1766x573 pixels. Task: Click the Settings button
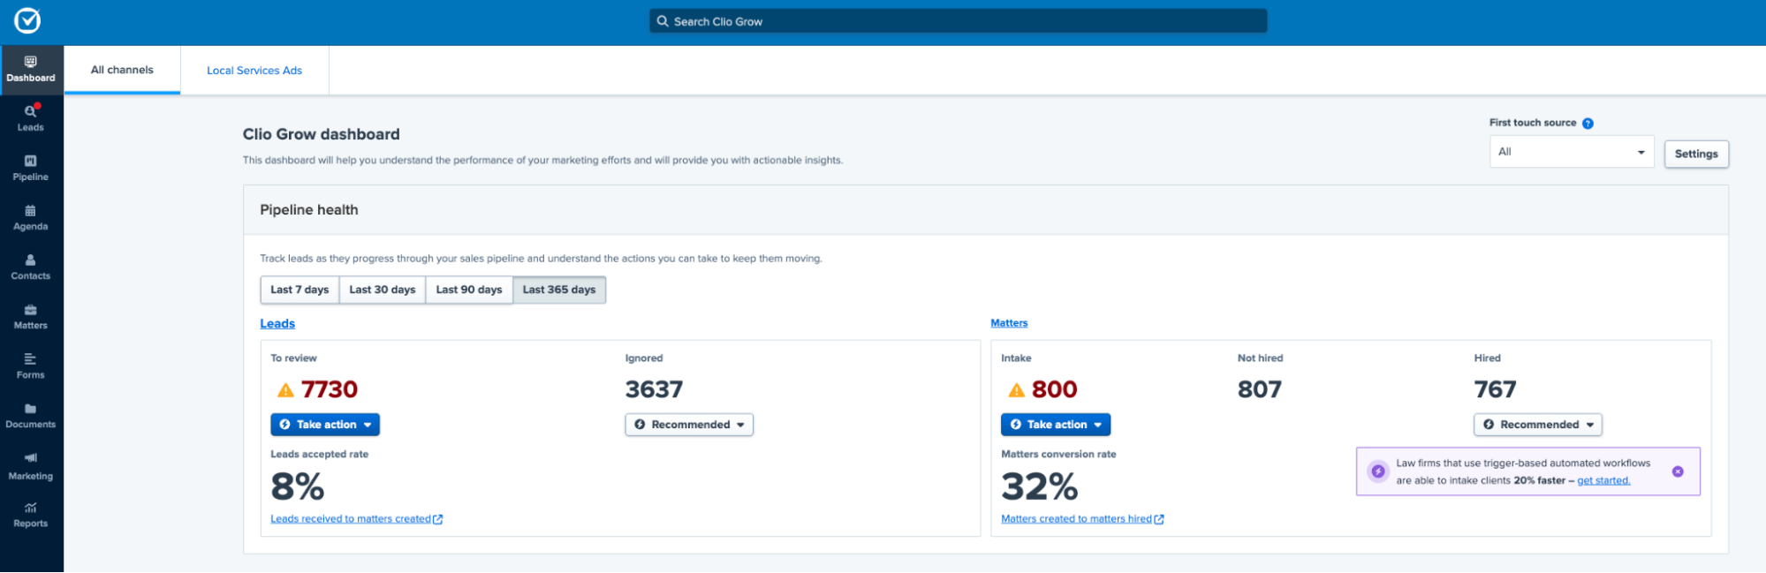pyautogui.click(x=1696, y=154)
